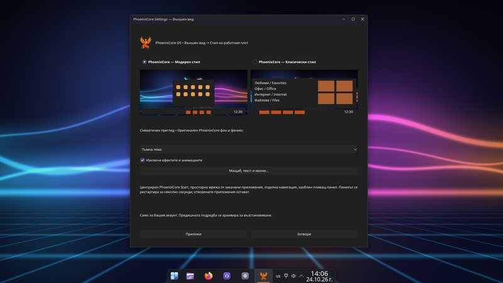The image size is (503, 283).
Task: Click the Затвори button
Action: [x=304, y=234]
